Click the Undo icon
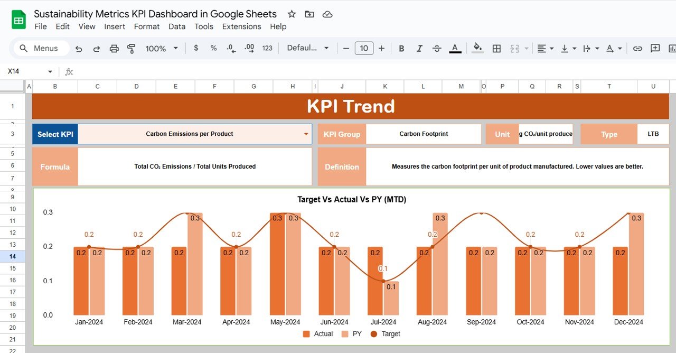Viewport: 676px width, 353px height. click(79, 48)
